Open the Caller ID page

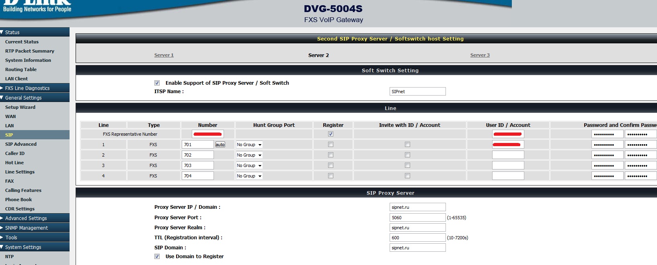15,153
